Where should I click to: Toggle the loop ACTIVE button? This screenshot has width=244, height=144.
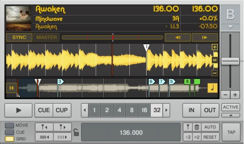pos(231,107)
